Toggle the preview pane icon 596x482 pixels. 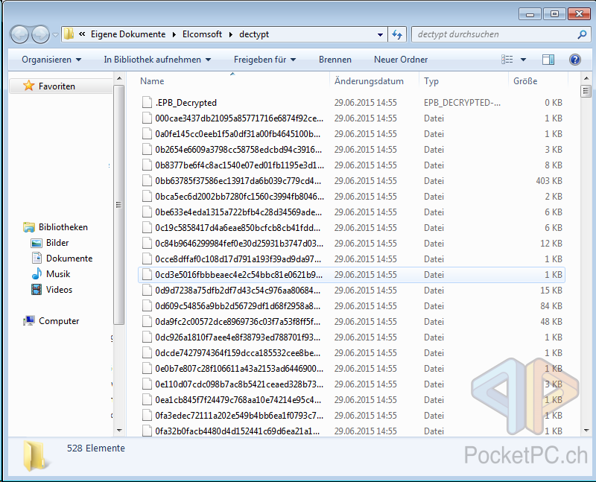(548, 60)
